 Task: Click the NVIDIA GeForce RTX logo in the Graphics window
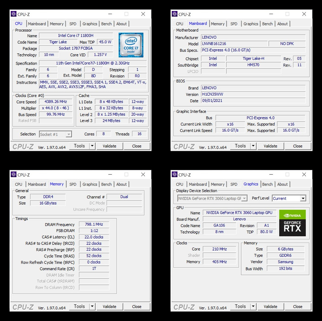292,223
